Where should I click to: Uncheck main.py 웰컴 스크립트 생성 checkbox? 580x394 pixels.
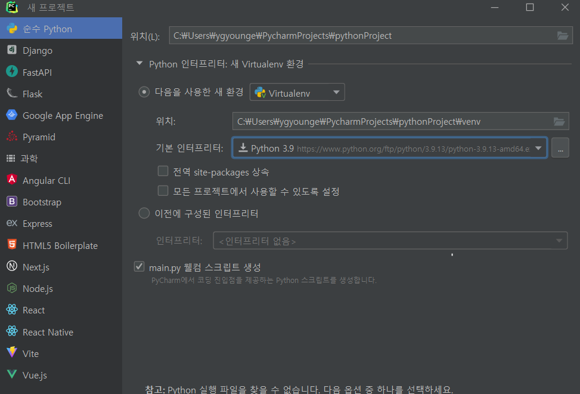[x=139, y=266]
